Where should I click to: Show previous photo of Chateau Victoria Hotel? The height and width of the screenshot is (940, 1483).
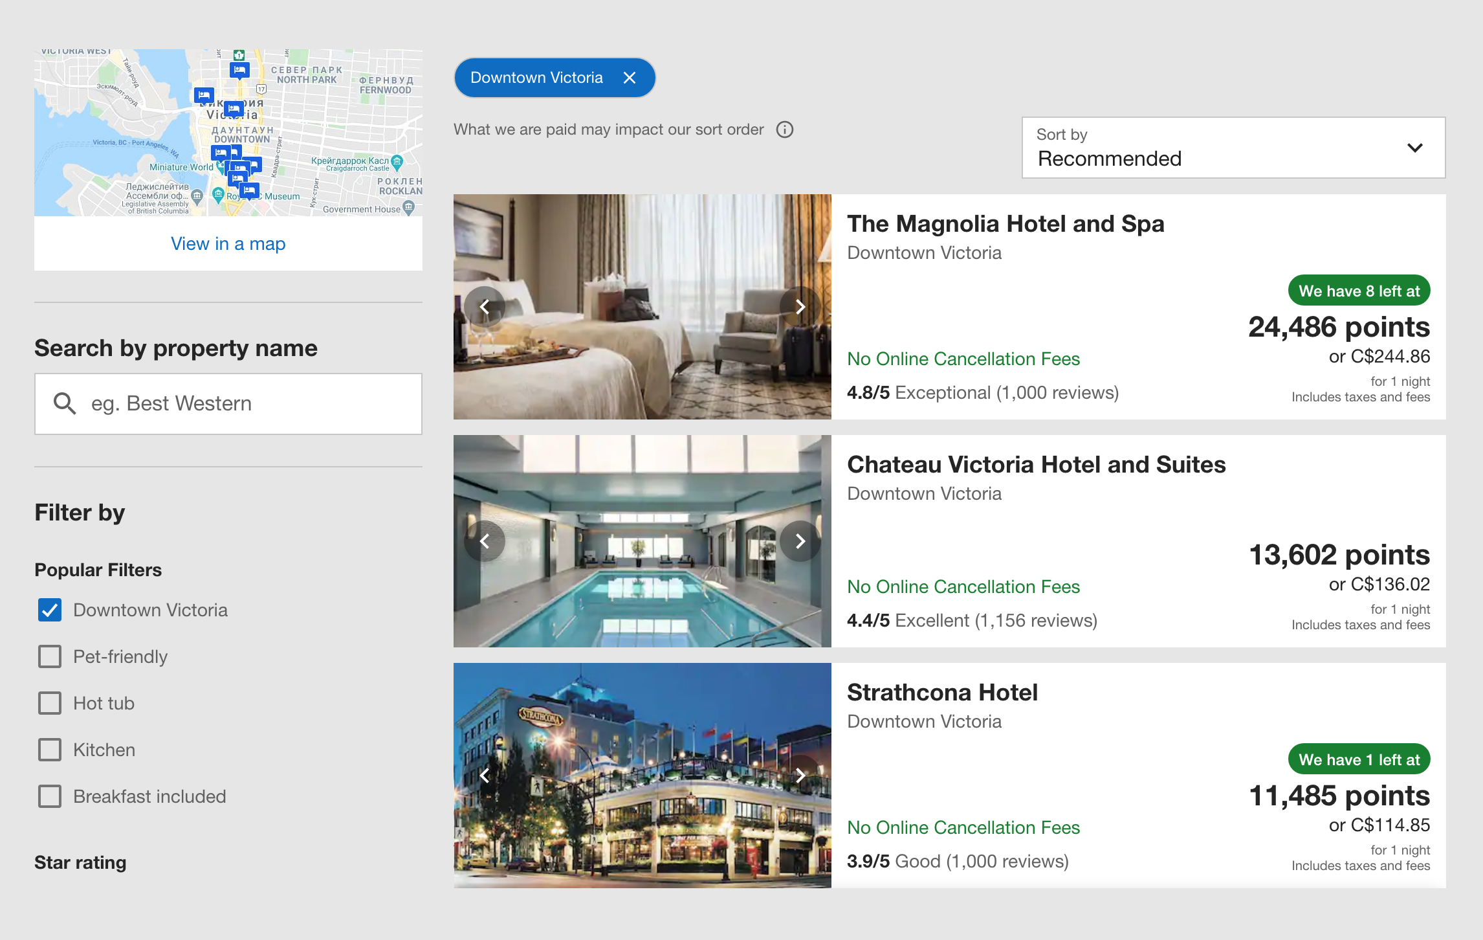click(x=484, y=541)
